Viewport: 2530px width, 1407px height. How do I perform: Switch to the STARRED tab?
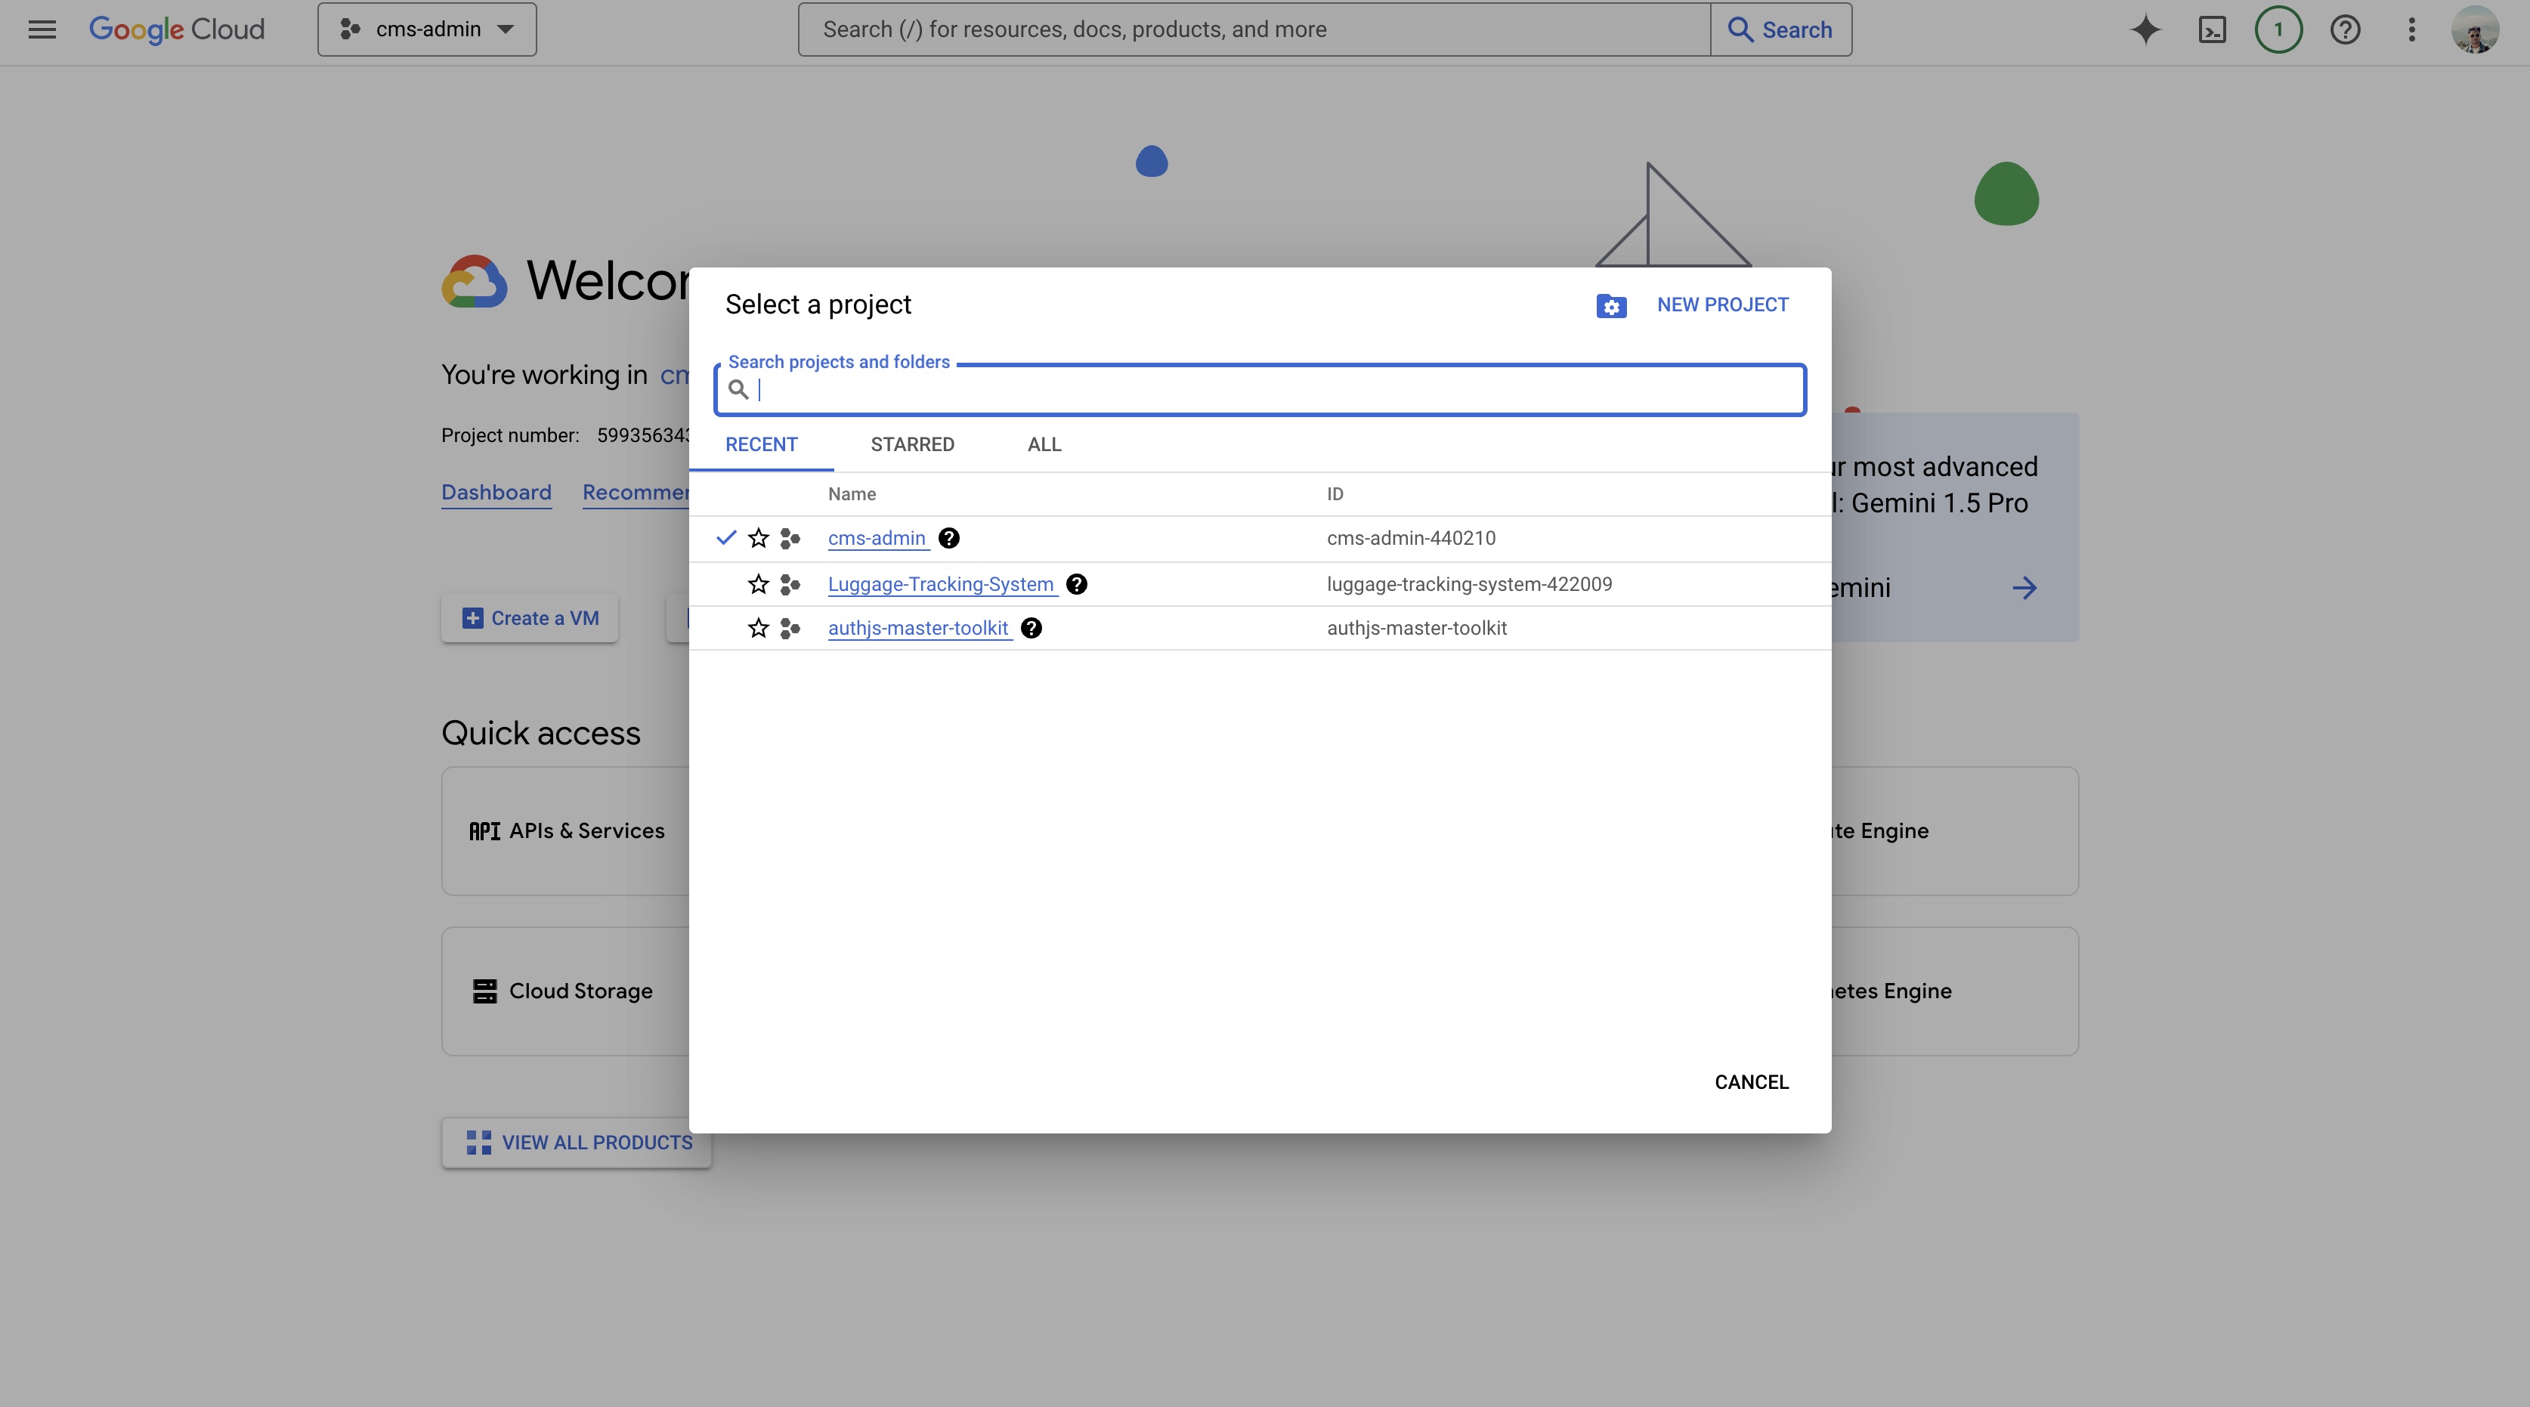tap(911, 445)
